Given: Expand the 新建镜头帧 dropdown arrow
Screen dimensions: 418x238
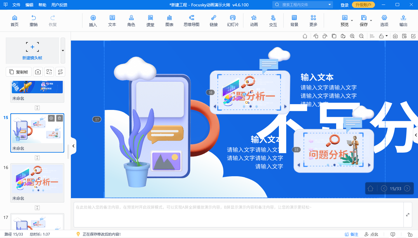Looking at the screenshot, I should point(63,50).
